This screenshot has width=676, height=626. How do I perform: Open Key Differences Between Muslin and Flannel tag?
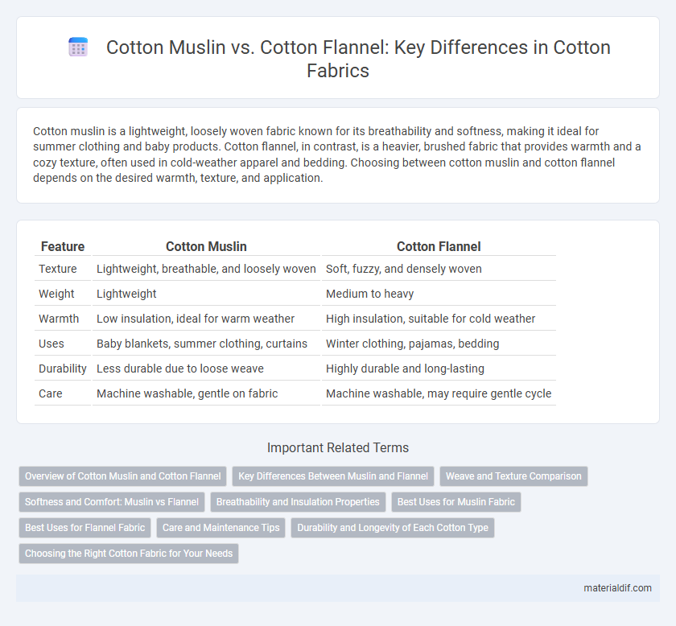click(x=333, y=476)
